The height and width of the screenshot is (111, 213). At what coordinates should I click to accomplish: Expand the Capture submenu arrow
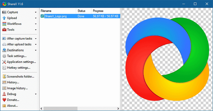click(x=36, y=12)
